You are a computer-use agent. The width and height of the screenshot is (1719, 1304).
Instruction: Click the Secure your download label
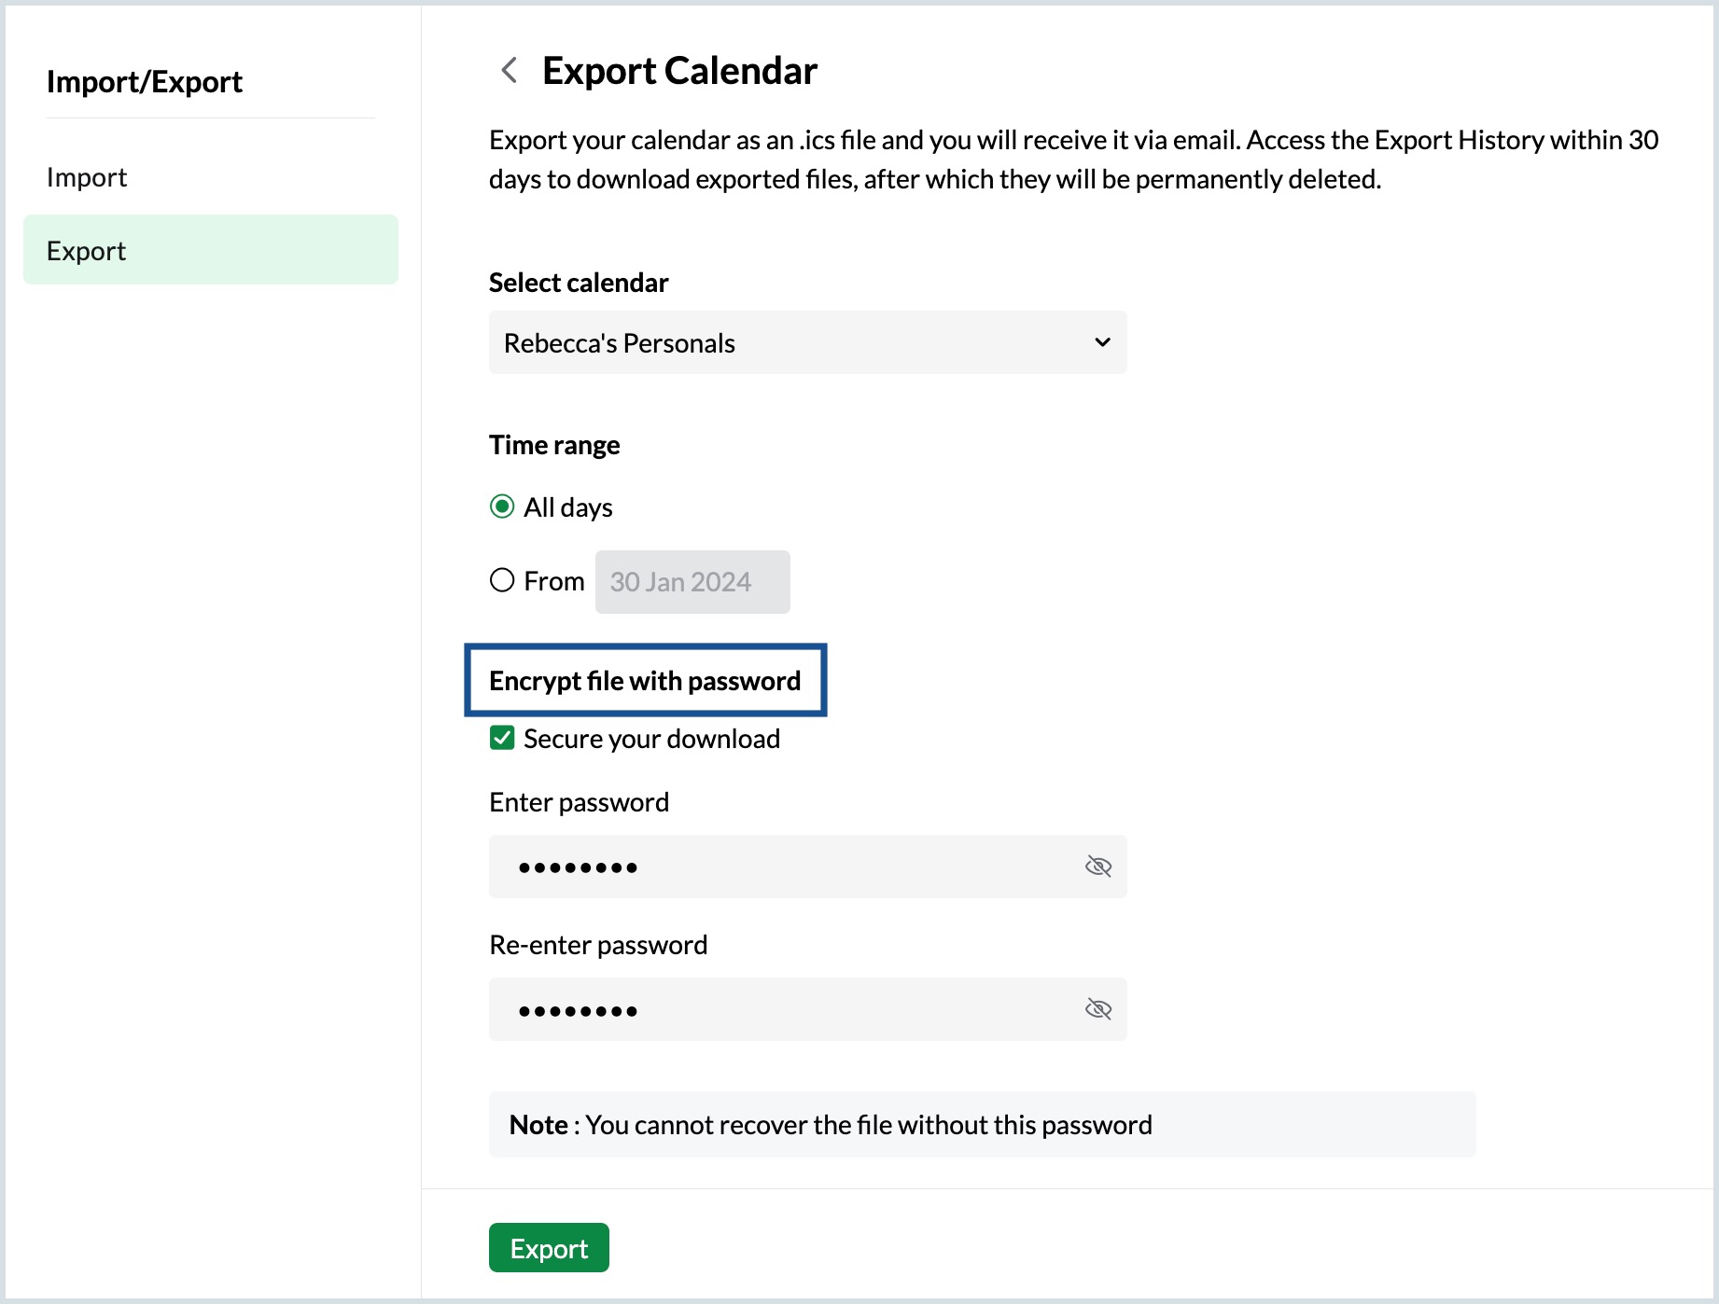click(x=651, y=739)
